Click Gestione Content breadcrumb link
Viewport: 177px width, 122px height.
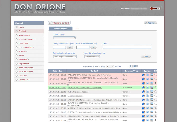point(61,23)
